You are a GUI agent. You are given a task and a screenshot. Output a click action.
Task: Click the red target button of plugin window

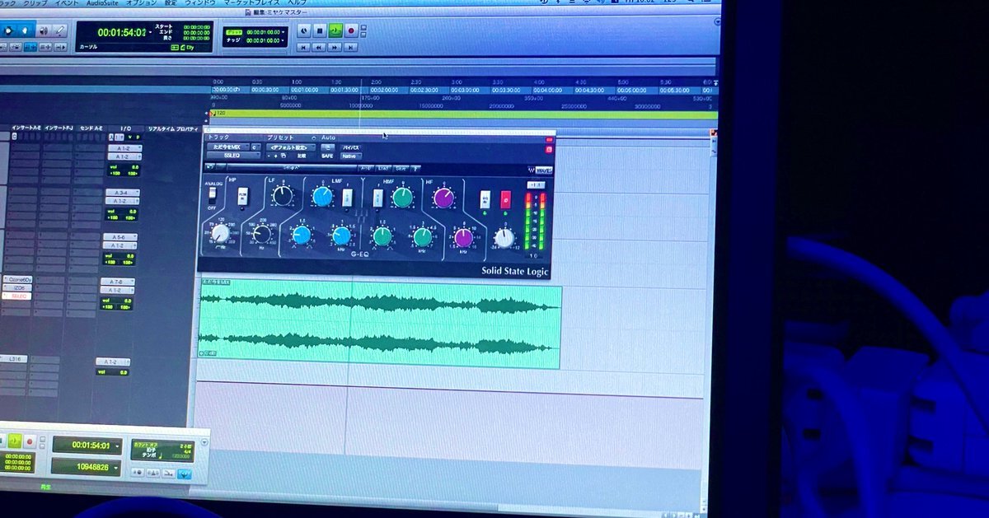[549, 149]
